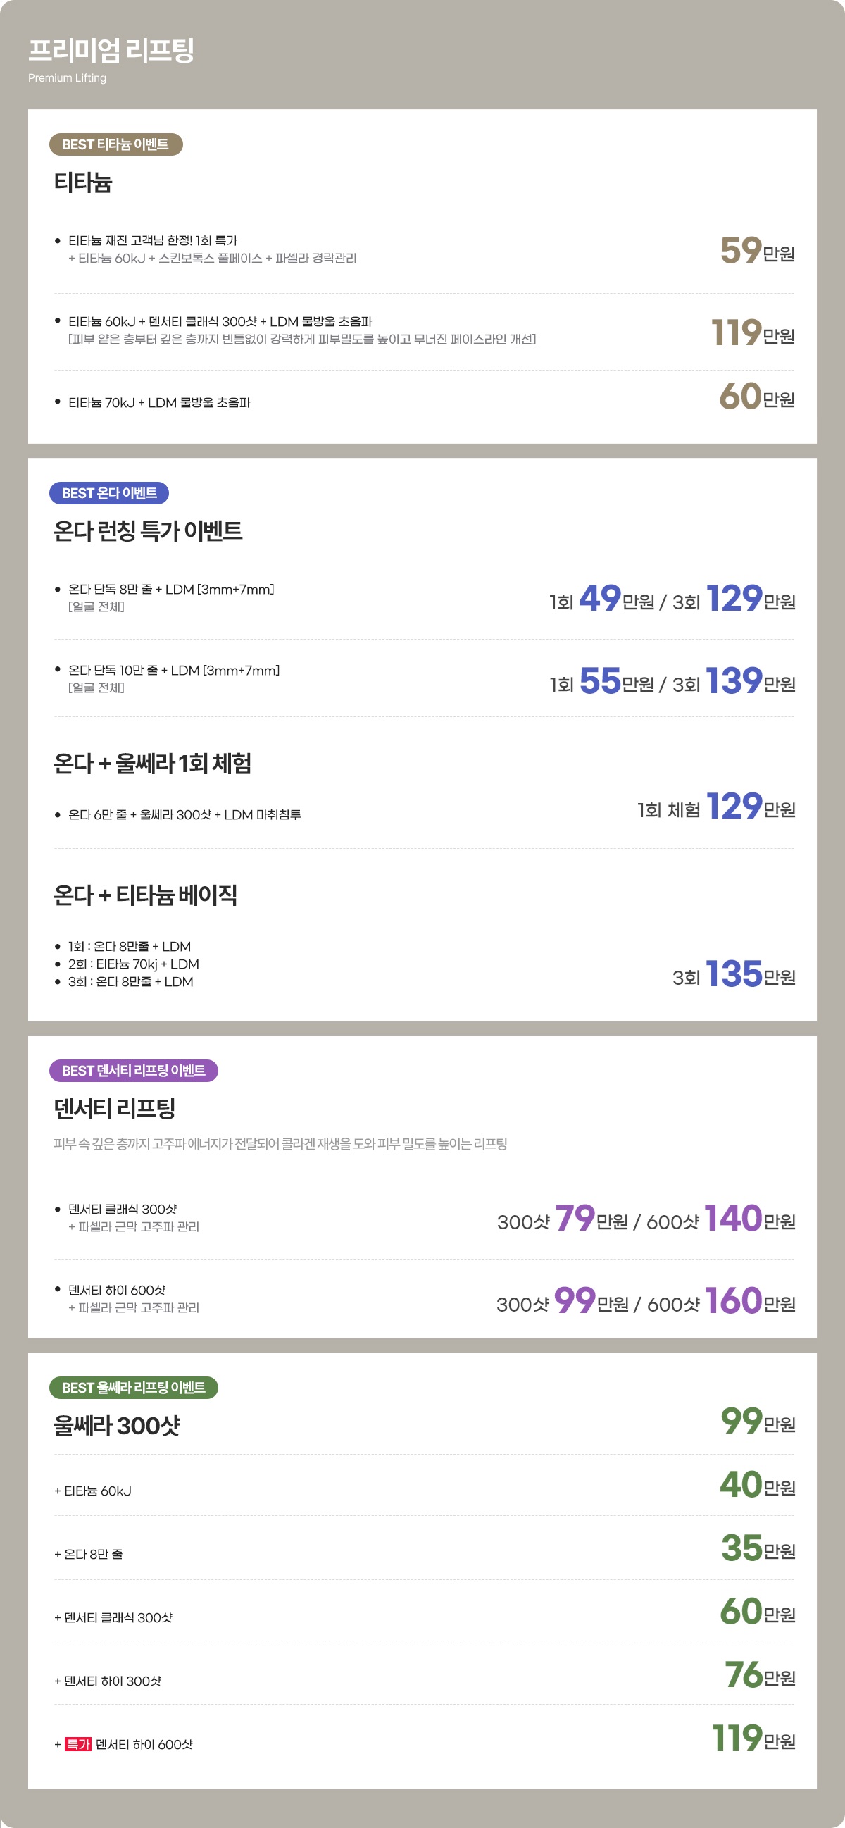Select the + 덴서티 하이 300샷 add-on

(107, 1680)
